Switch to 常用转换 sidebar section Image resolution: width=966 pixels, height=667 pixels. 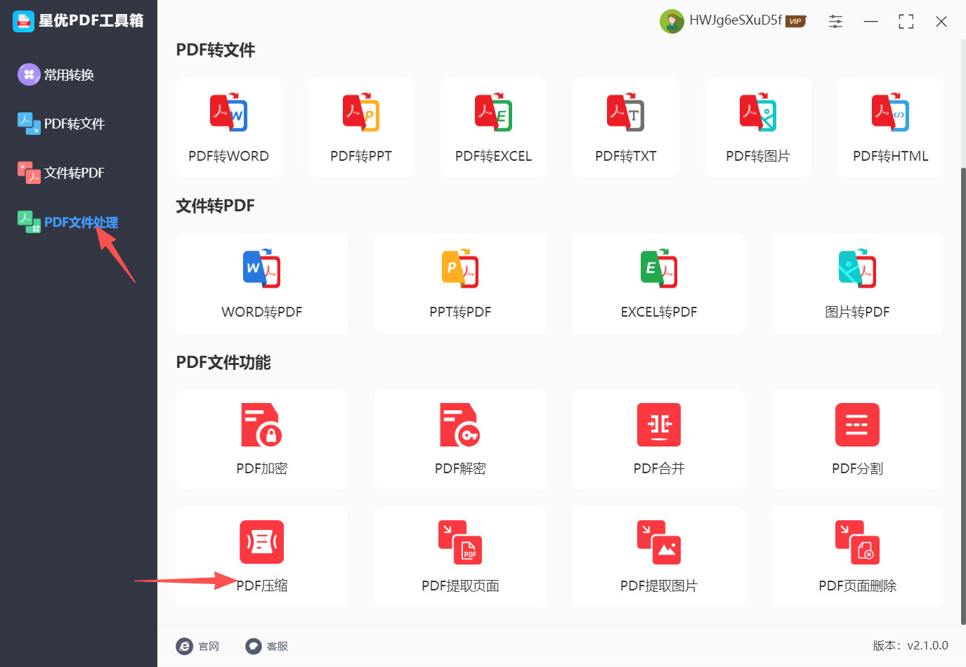coord(56,74)
